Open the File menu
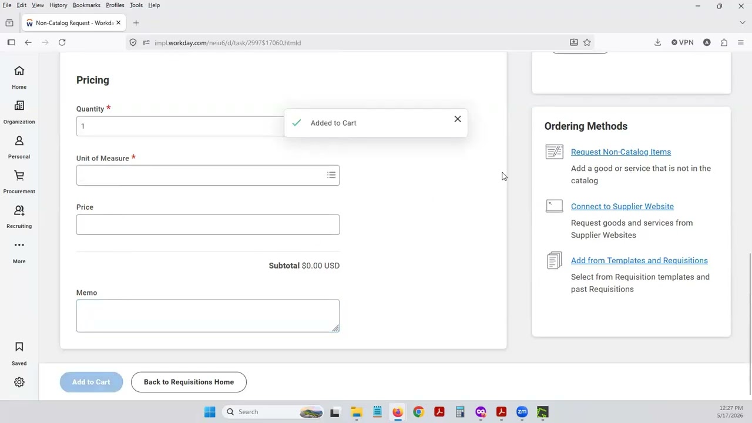 click(x=7, y=5)
